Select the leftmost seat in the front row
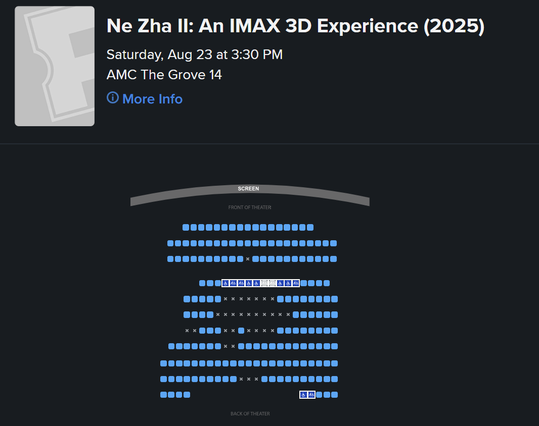This screenshot has height=426, width=539. point(186,227)
